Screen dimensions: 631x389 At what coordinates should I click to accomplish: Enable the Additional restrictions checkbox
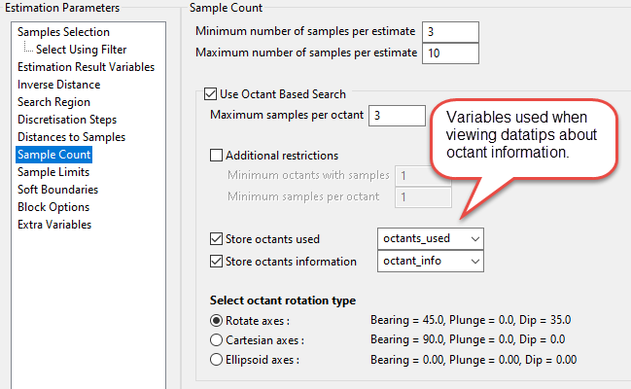coord(217,156)
